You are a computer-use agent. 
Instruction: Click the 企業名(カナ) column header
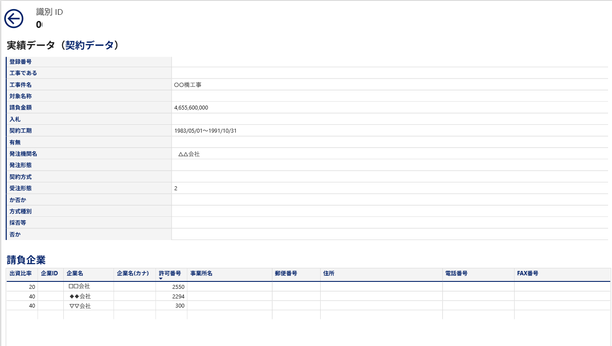(133, 274)
